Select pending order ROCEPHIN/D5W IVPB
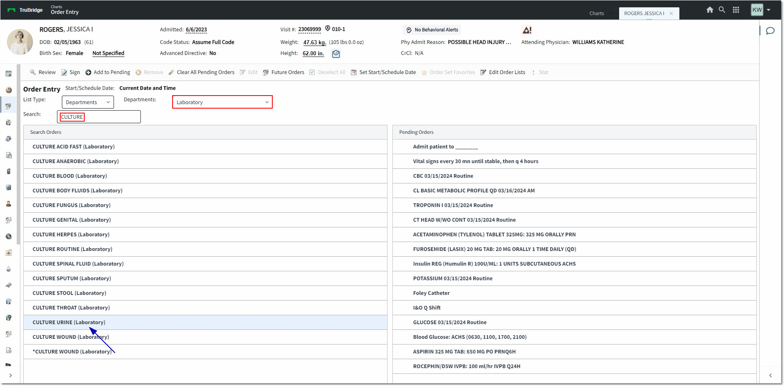 click(574, 366)
